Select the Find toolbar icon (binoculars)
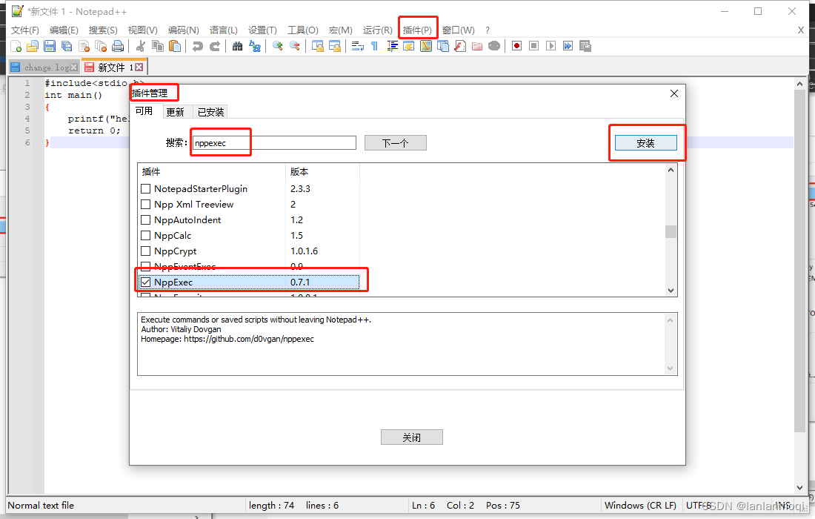 click(238, 46)
